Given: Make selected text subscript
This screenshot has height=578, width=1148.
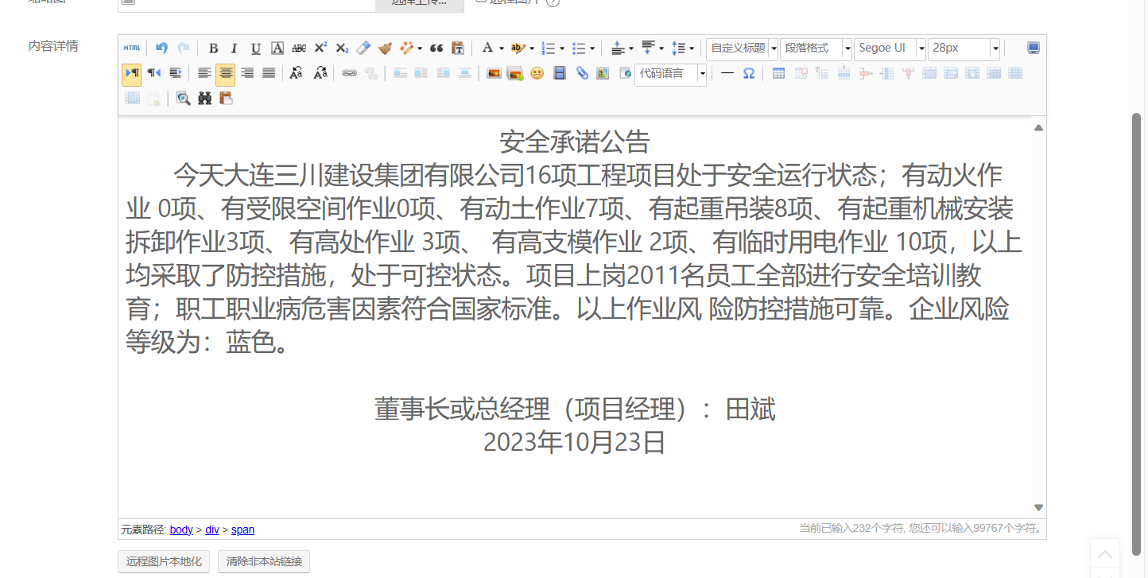Looking at the screenshot, I should (342, 48).
